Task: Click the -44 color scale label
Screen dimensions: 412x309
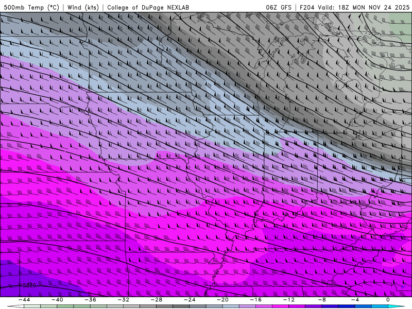Action: click(x=24, y=300)
